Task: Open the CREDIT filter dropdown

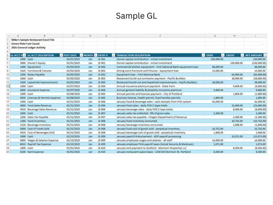Action: pos(242,55)
